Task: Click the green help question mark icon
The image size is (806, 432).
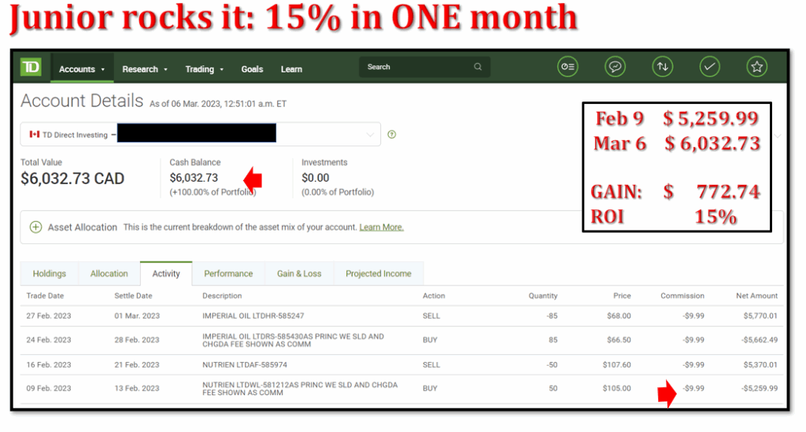Action: pyautogui.click(x=392, y=135)
